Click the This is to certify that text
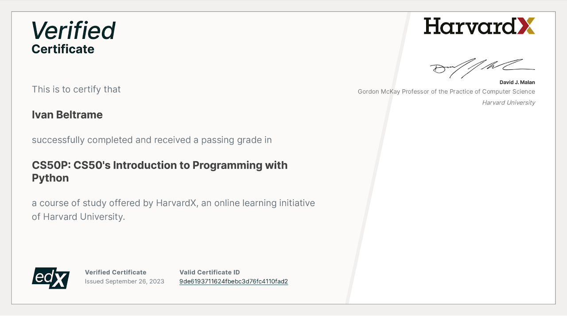 pyautogui.click(x=76, y=89)
